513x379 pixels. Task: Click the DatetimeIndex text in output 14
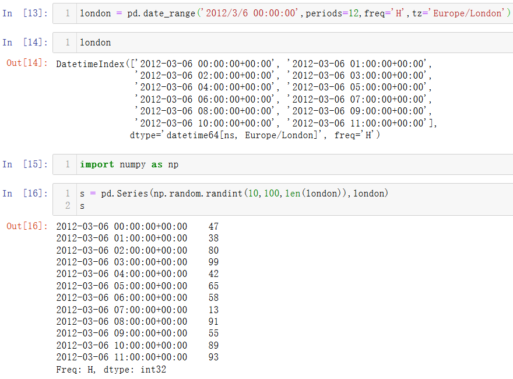[x=90, y=64]
